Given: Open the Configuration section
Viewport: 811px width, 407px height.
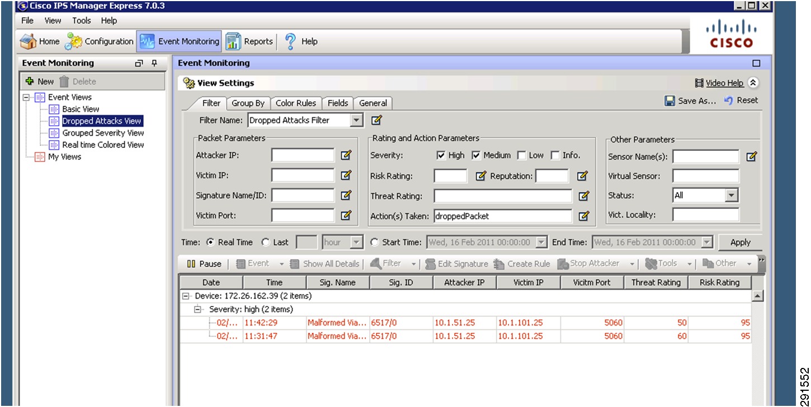Looking at the screenshot, I should (x=100, y=41).
